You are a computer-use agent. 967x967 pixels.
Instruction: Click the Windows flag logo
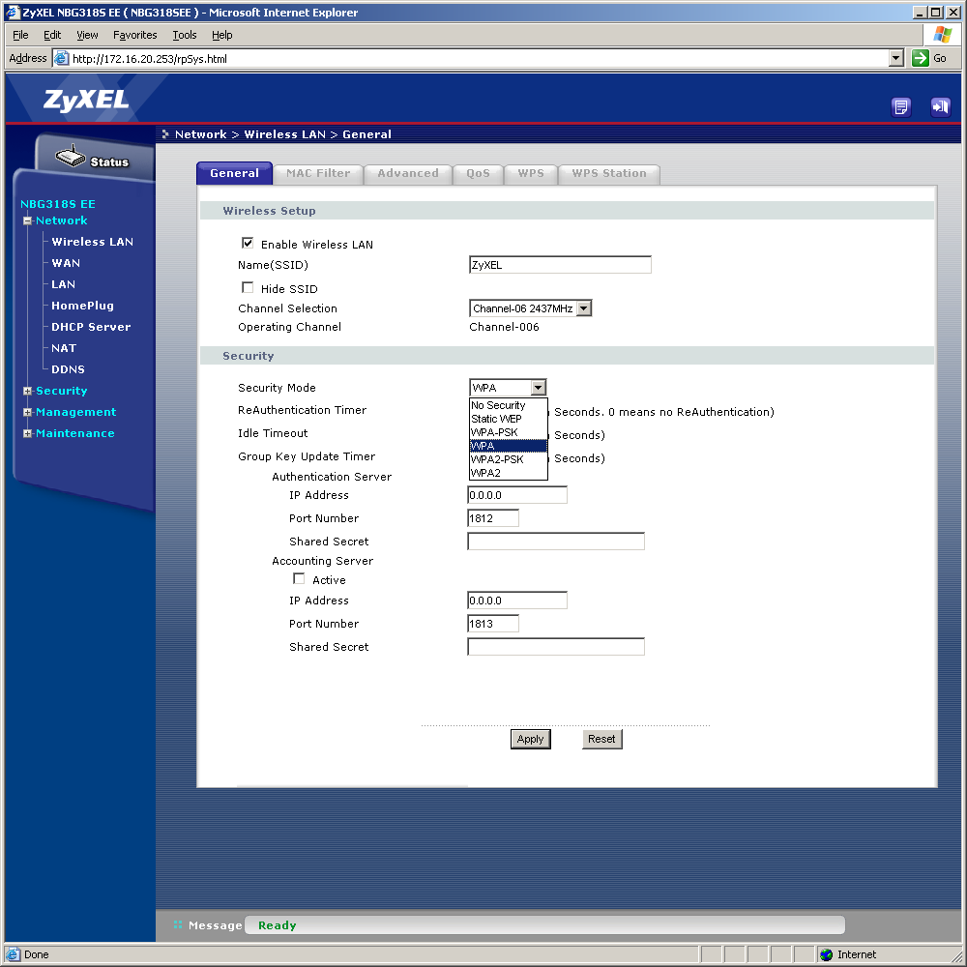(x=942, y=35)
